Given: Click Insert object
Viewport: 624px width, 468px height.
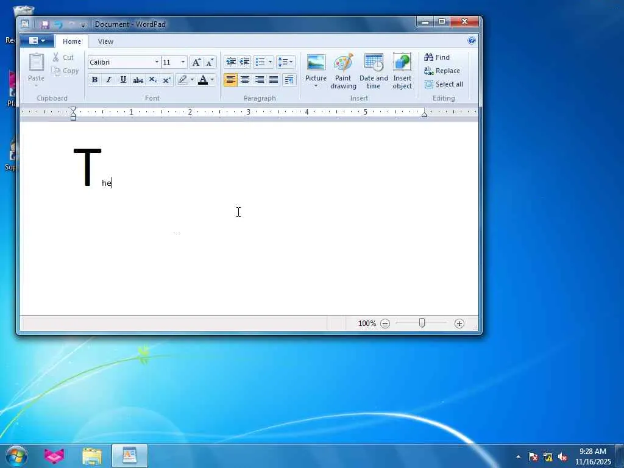Looking at the screenshot, I should coord(402,72).
